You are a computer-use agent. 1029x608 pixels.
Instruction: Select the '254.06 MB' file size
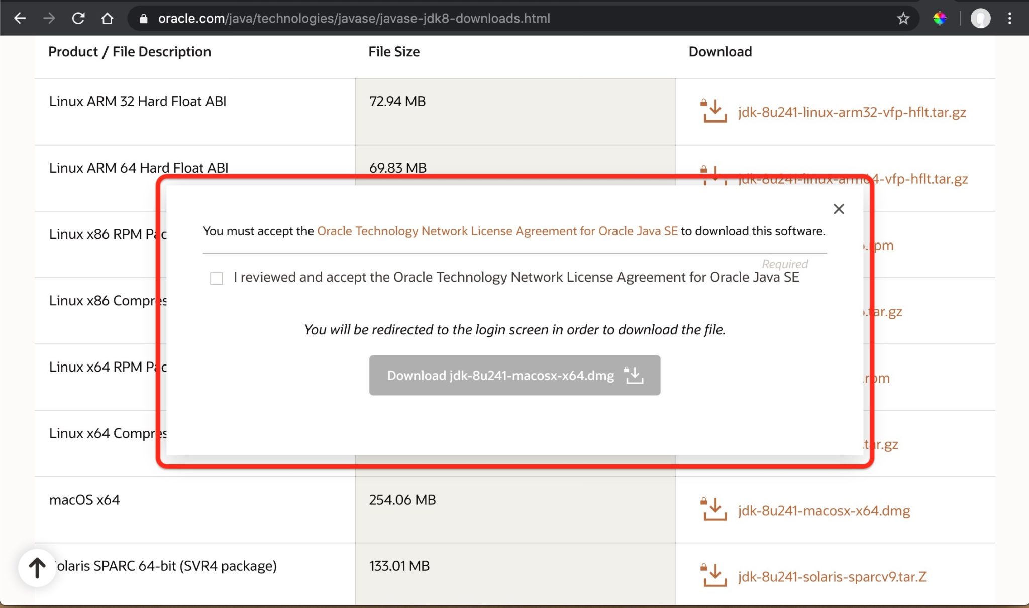[402, 500]
